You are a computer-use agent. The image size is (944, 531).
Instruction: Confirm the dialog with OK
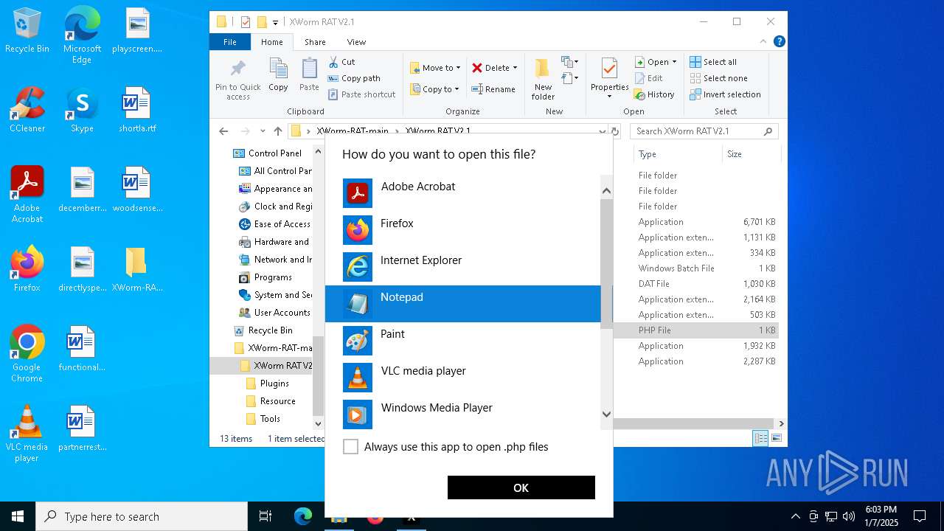[521, 487]
